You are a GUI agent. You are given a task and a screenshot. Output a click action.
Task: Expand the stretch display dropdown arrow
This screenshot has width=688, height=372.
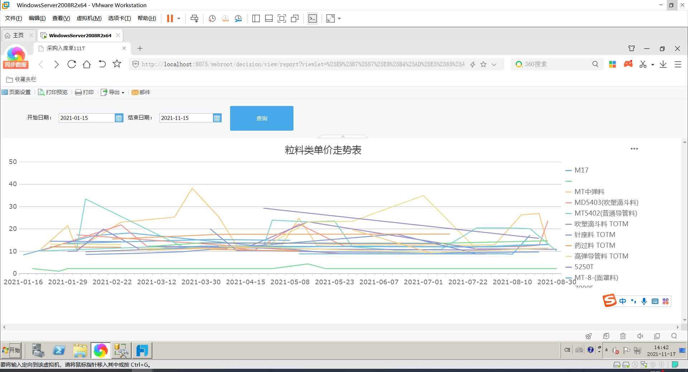point(339,18)
